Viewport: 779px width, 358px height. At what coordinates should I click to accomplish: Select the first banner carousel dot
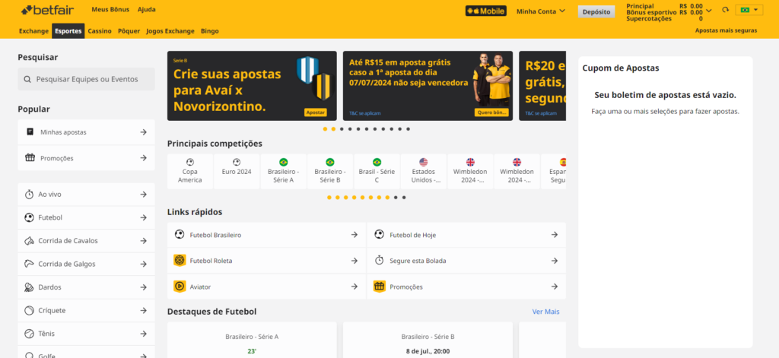click(x=325, y=129)
